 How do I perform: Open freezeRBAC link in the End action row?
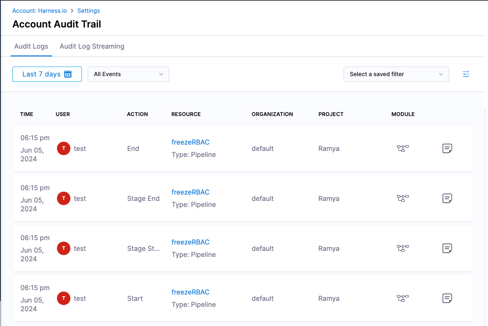coord(190,142)
